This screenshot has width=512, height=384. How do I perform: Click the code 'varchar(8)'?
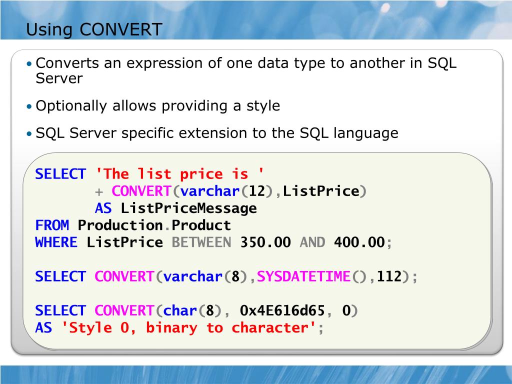205,276
